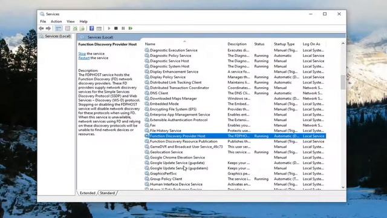The image size is (387, 218).
Task: Select GameDVR and Broadcast User Service
Action: click(235, 147)
